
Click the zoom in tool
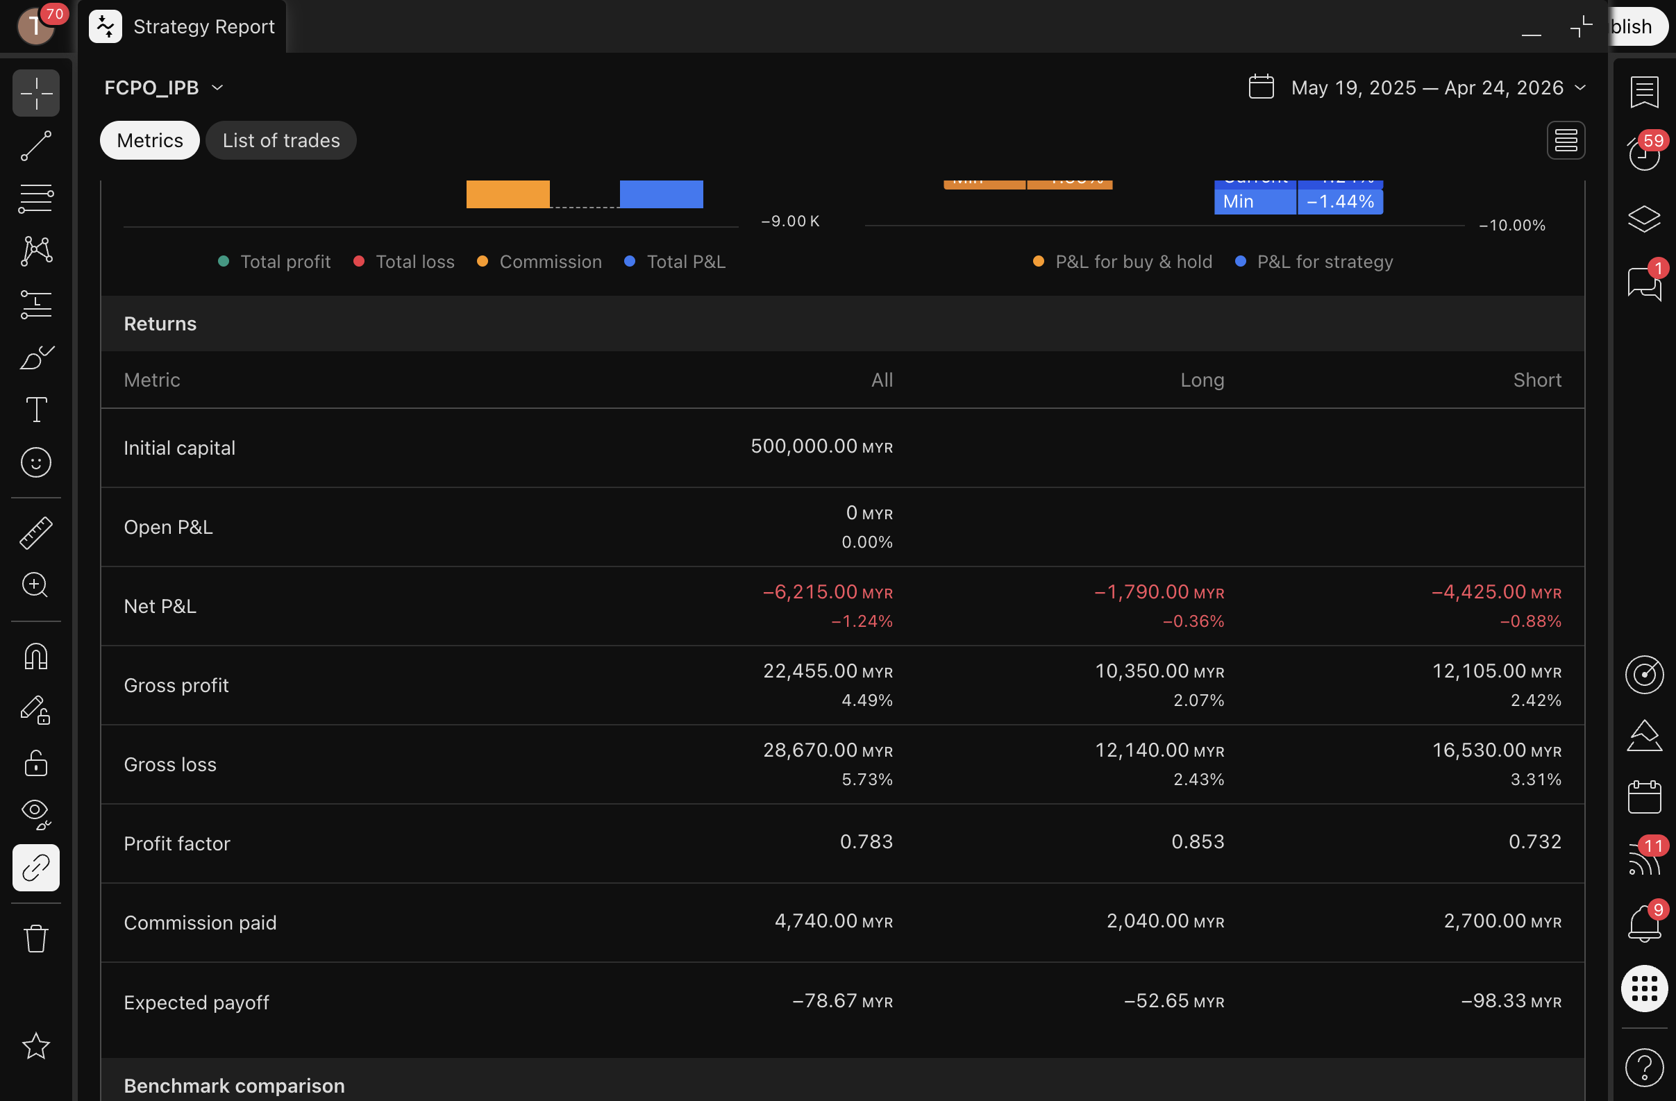[x=35, y=585]
